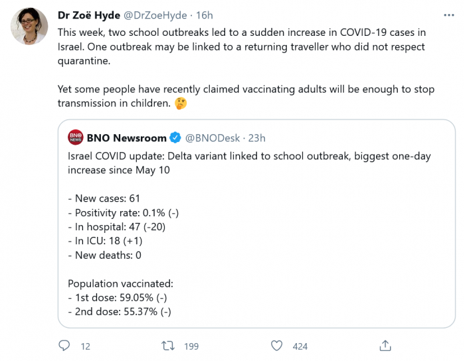The width and height of the screenshot is (465, 361).
Task: Click the BNO News logo avatar
Action: [75, 138]
